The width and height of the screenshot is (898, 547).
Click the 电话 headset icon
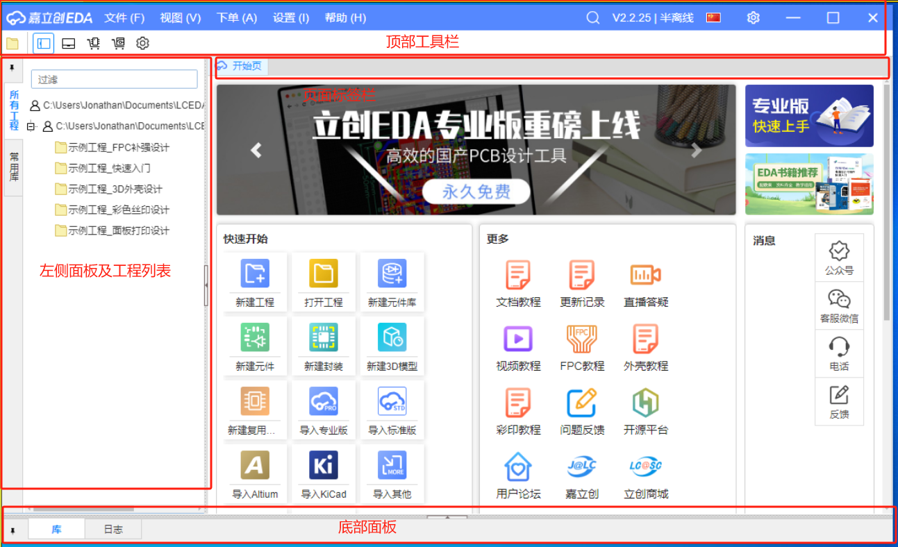(x=839, y=346)
